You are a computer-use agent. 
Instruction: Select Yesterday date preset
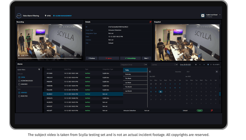[x=135, y=74]
